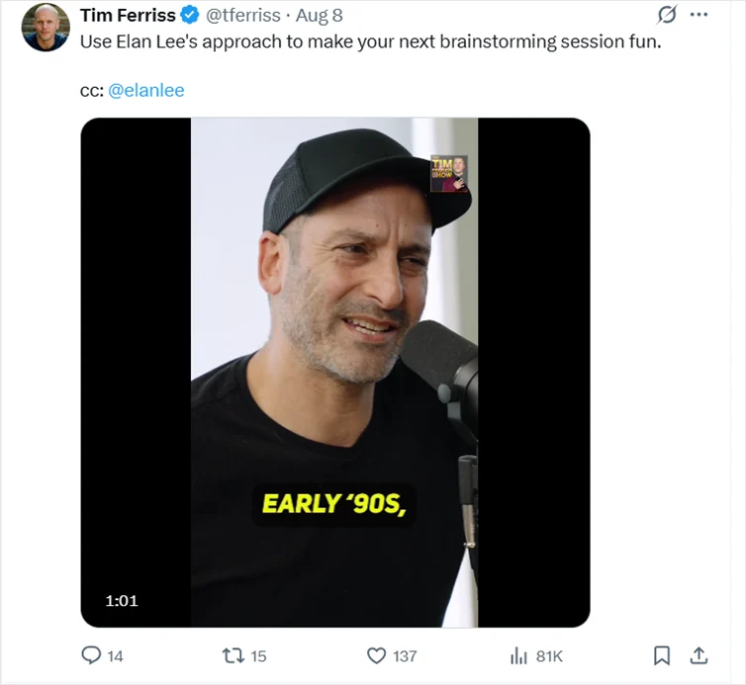Click the 137 likes count
The width and height of the screenshot is (746, 685).
tap(404, 655)
